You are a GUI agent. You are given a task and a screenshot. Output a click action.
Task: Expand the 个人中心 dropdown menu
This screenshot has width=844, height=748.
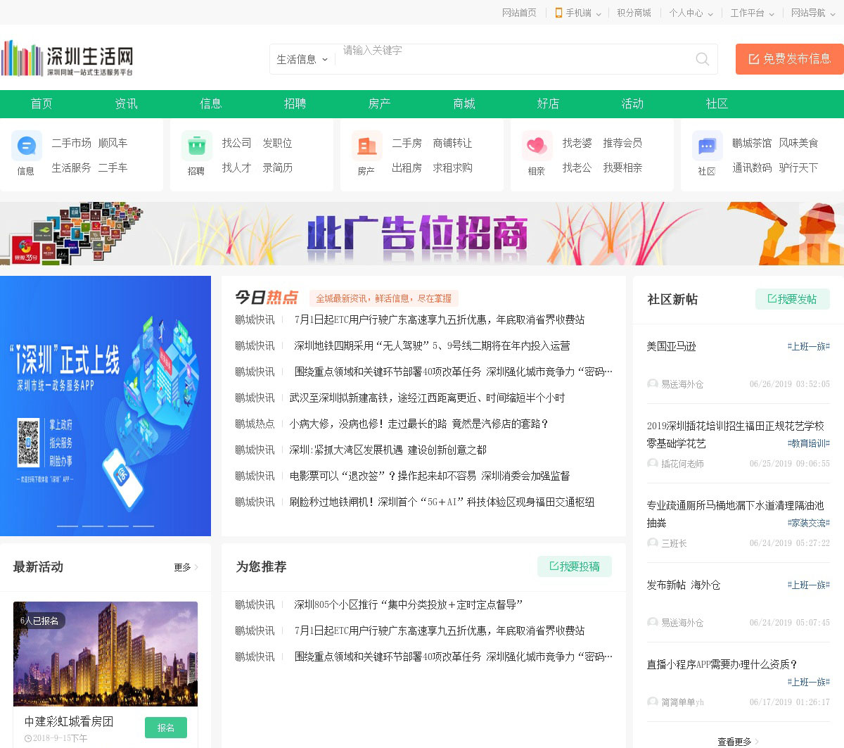pyautogui.click(x=691, y=13)
